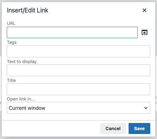Click into the Tags text box

click(x=78, y=51)
